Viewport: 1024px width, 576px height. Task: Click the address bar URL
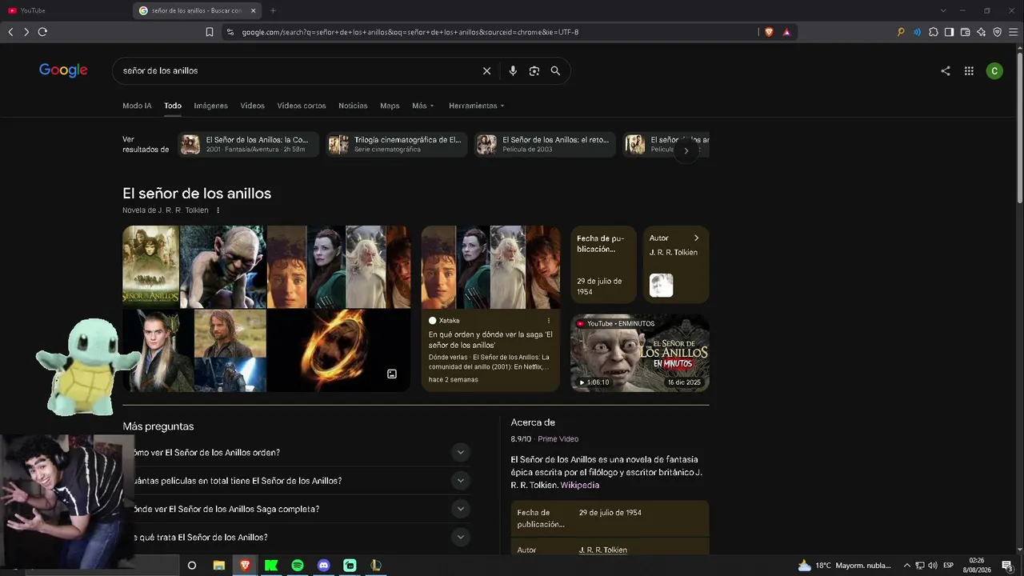[410, 32]
